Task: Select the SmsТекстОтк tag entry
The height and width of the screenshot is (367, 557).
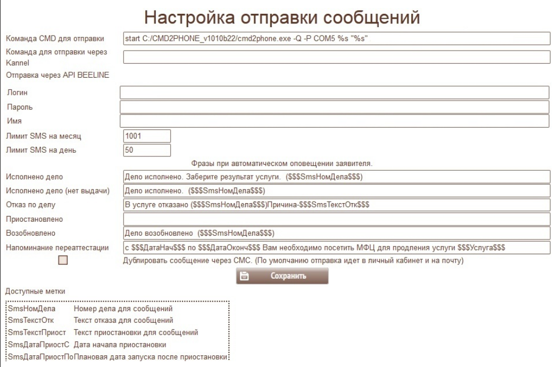Action: [x=31, y=320]
